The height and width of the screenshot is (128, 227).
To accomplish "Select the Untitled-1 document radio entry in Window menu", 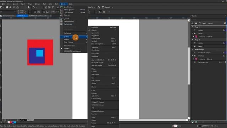I will point(73,48).
